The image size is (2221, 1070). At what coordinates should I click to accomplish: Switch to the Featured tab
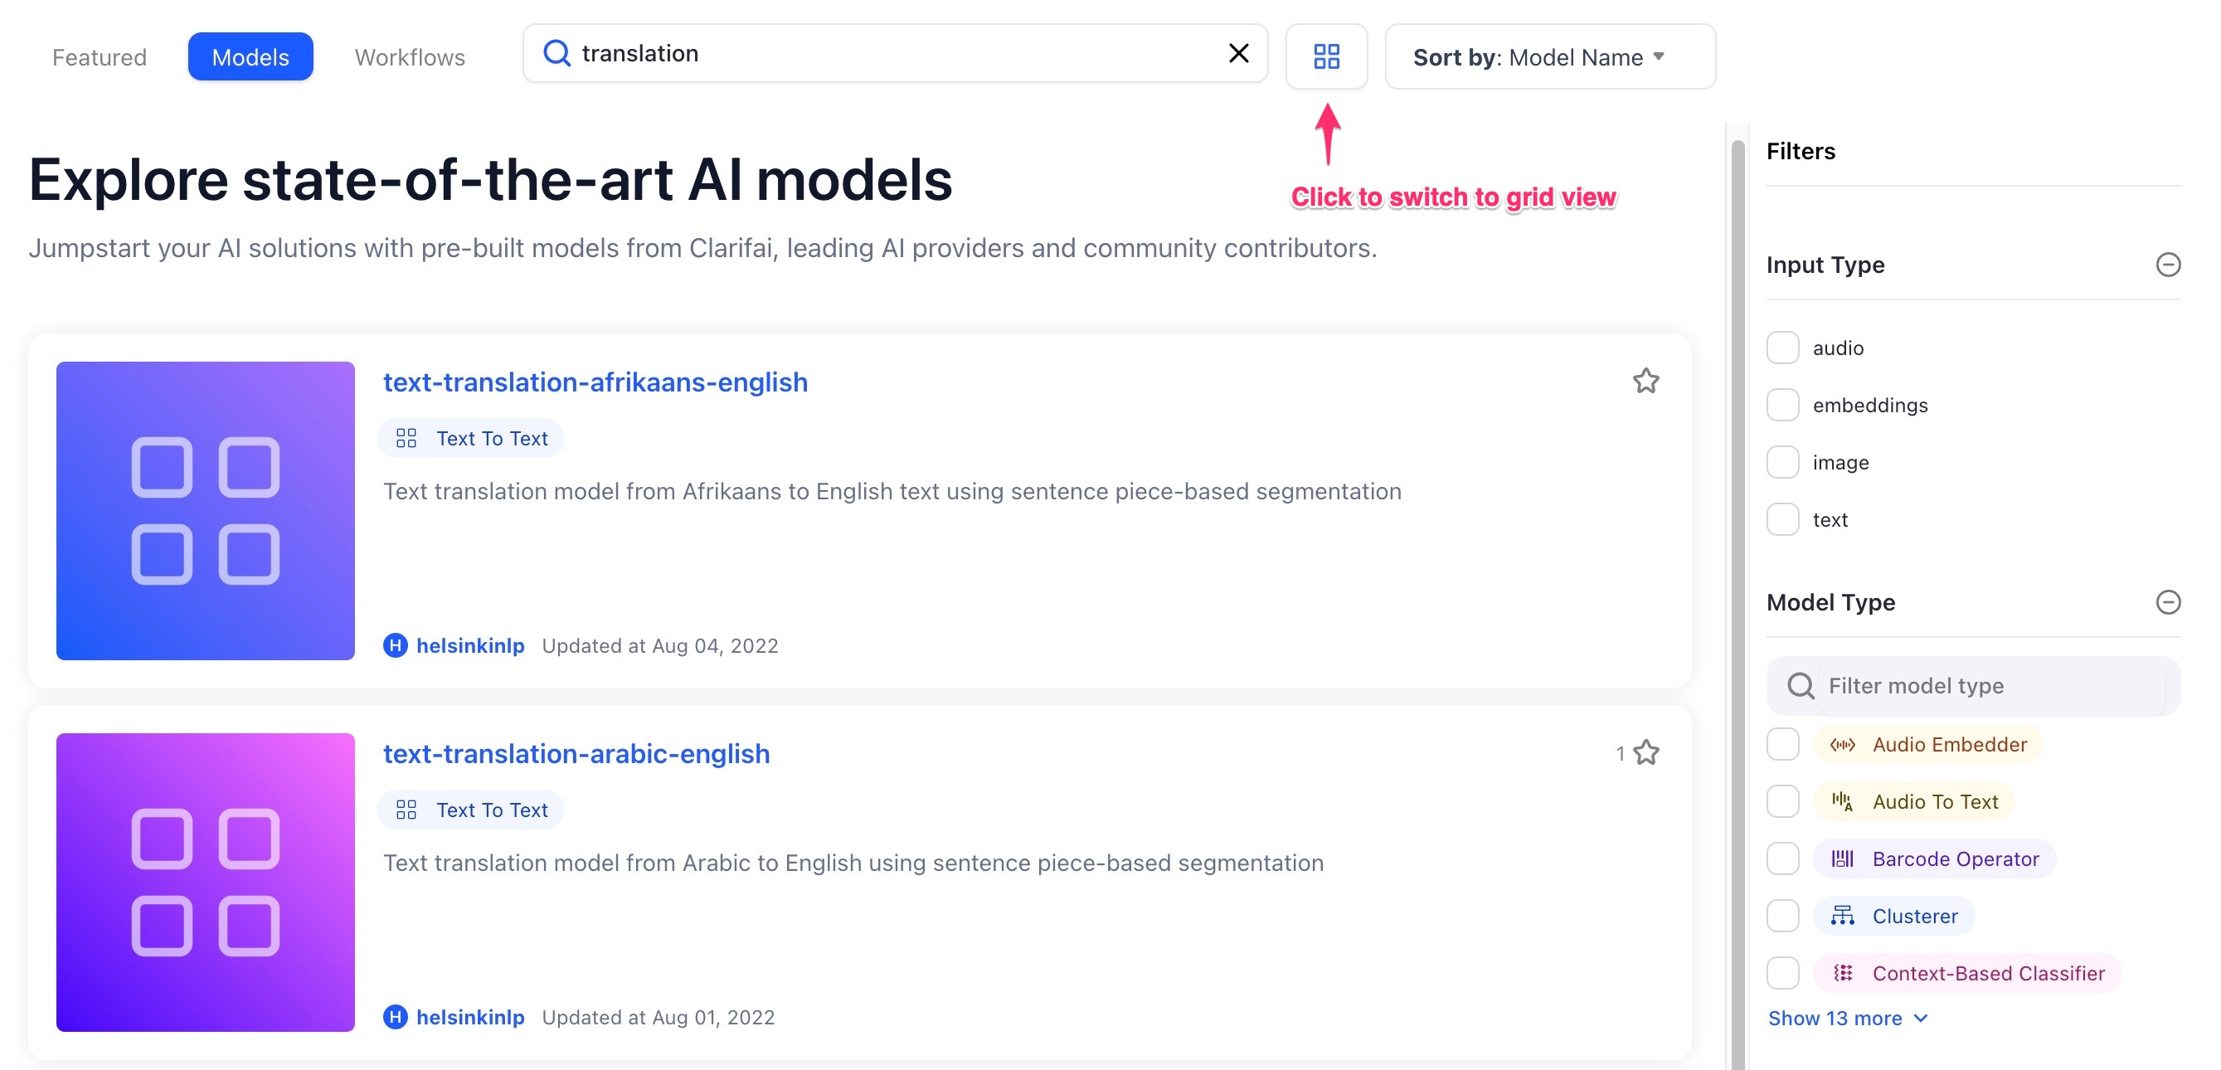(100, 57)
